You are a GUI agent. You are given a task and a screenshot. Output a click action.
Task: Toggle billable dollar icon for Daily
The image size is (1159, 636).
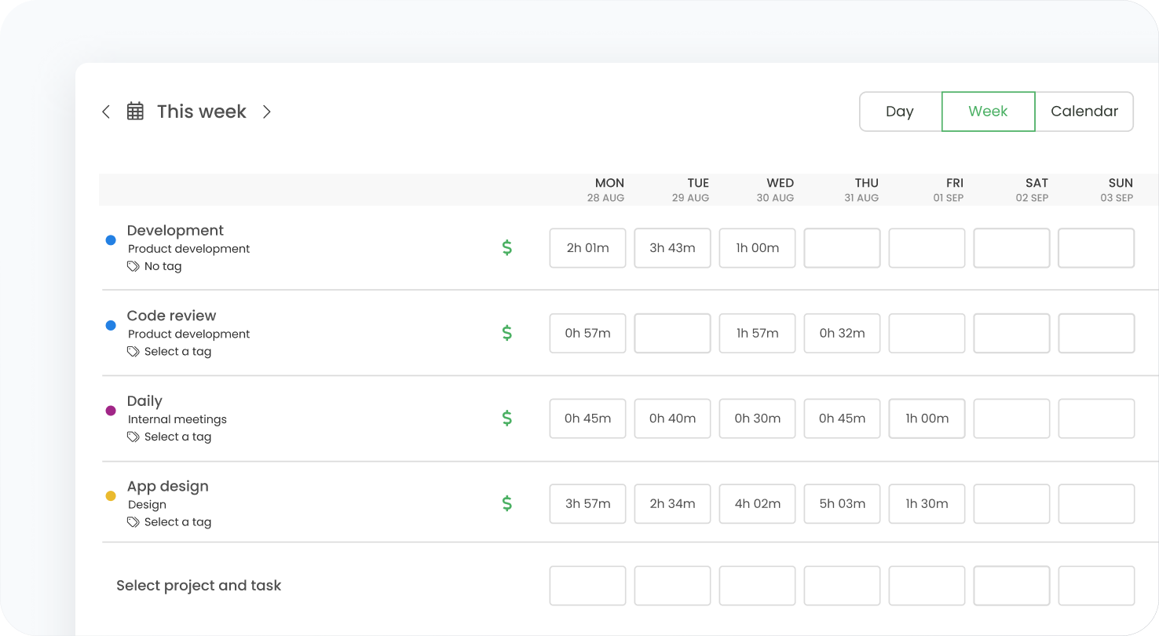click(507, 419)
